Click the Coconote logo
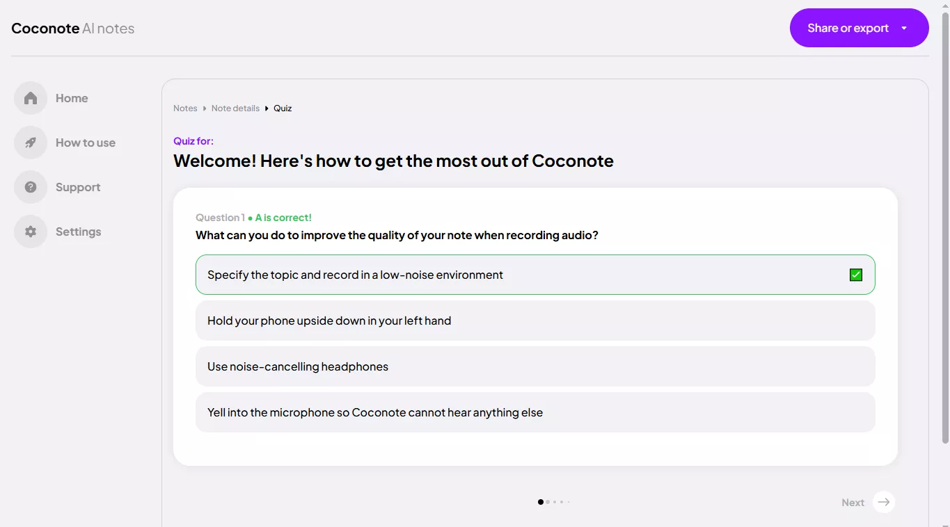The width and height of the screenshot is (950, 527). tap(45, 28)
